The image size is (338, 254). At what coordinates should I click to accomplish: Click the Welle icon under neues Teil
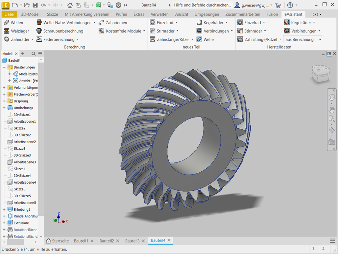point(199,40)
